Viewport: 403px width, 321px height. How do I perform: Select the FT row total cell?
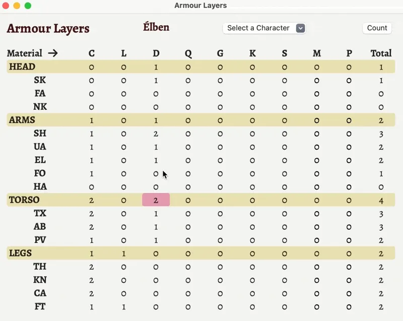coord(381,306)
